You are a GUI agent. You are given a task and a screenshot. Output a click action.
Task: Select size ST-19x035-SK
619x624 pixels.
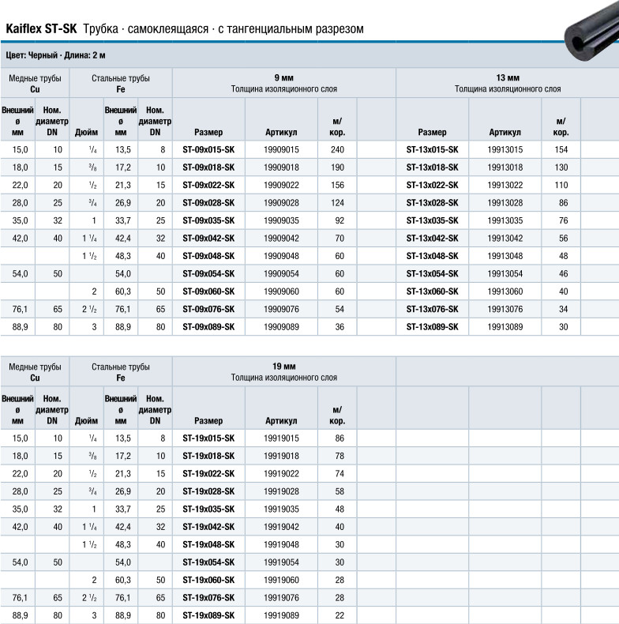[x=208, y=509]
